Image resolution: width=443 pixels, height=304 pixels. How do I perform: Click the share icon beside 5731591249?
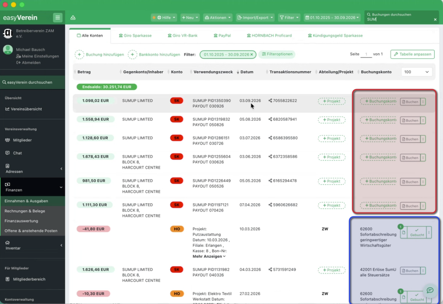(270, 270)
